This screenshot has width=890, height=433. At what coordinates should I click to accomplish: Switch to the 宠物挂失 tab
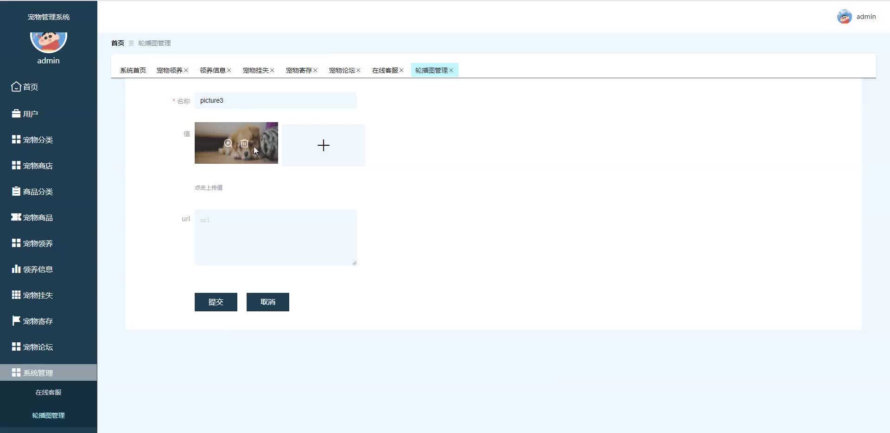(x=256, y=70)
